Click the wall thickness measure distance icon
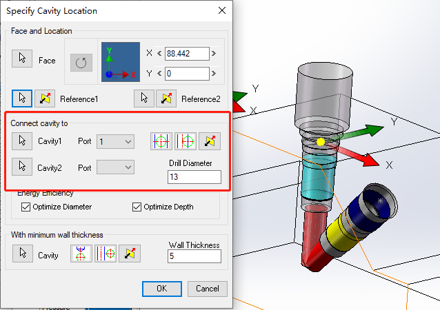 [130, 254]
